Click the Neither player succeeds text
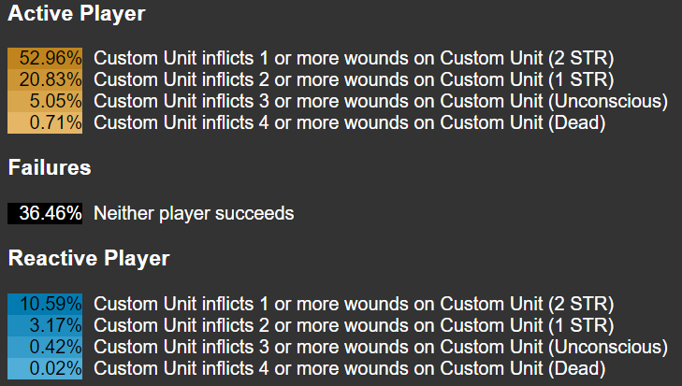 click(194, 213)
